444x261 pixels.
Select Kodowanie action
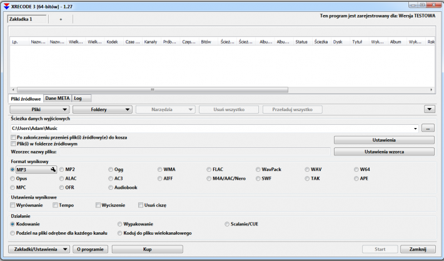[13, 224]
